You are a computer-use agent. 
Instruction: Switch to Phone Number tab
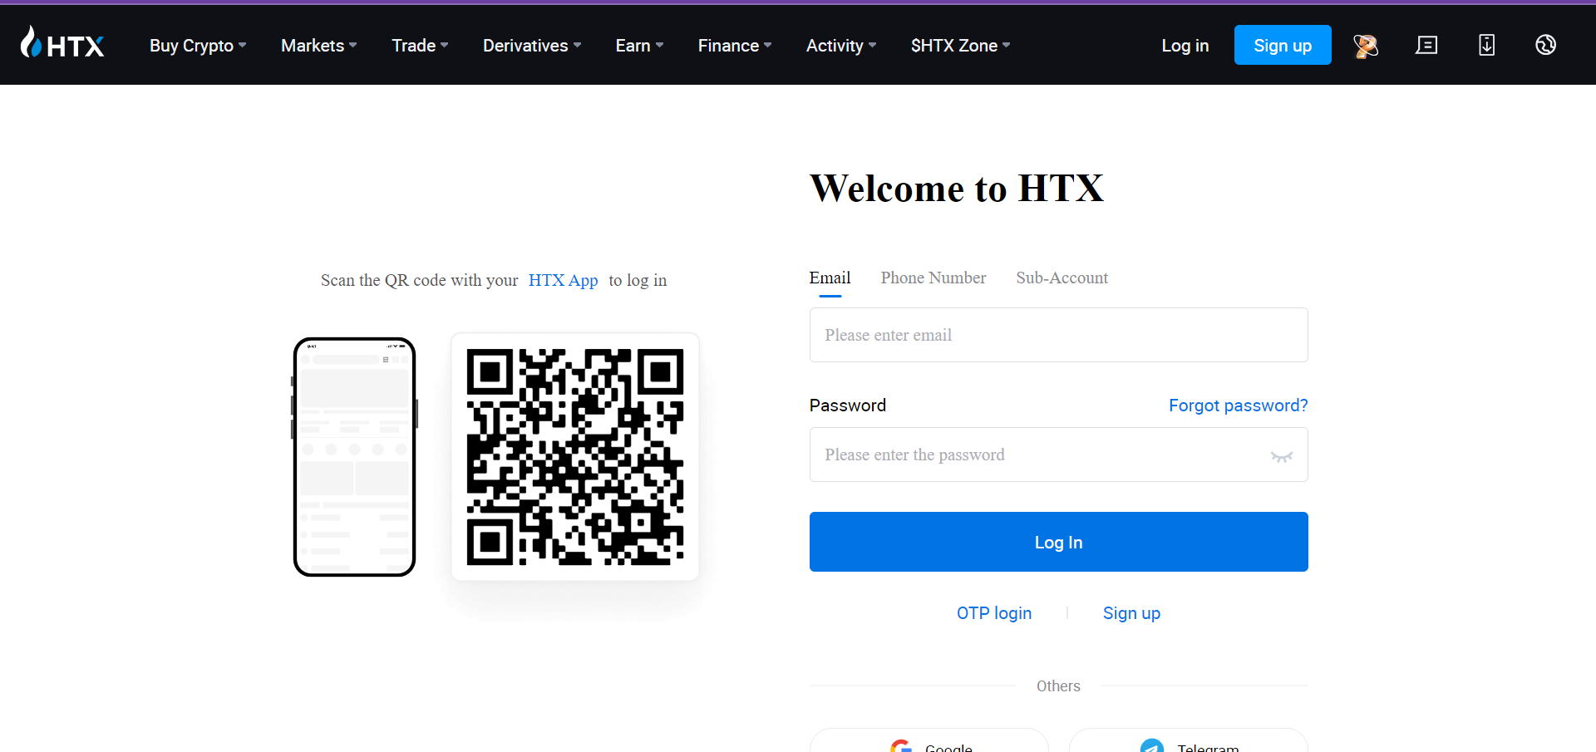pos(933,278)
